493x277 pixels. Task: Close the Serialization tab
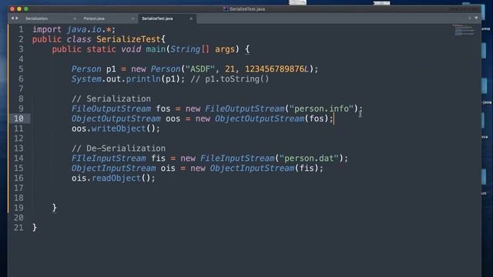[x=75, y=18]
